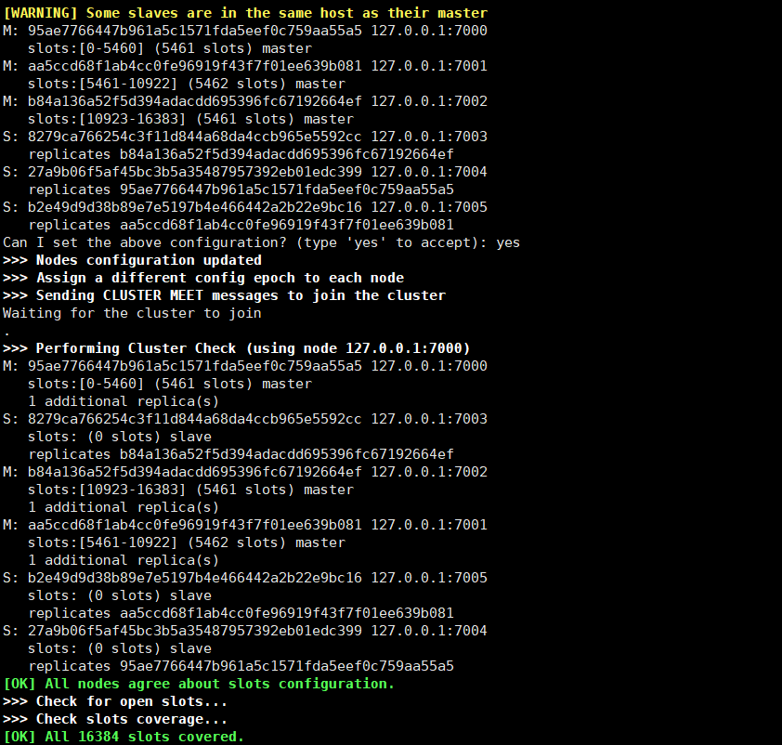Click the 'Can I set the above configuration?' prompt
The width and height of the screenshot is (782, 745).
145,242
